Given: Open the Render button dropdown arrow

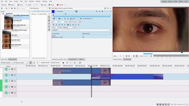Looking at the screenshot, I should [x=65, y=5].
